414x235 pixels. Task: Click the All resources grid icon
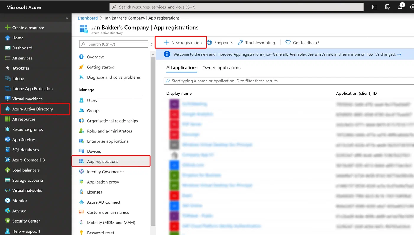click(7, 119)
